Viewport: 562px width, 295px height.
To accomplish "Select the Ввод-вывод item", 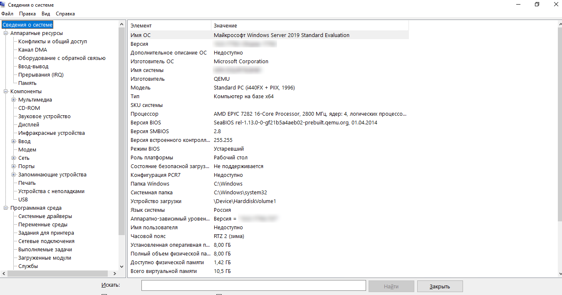I will [x=33, y=67].
